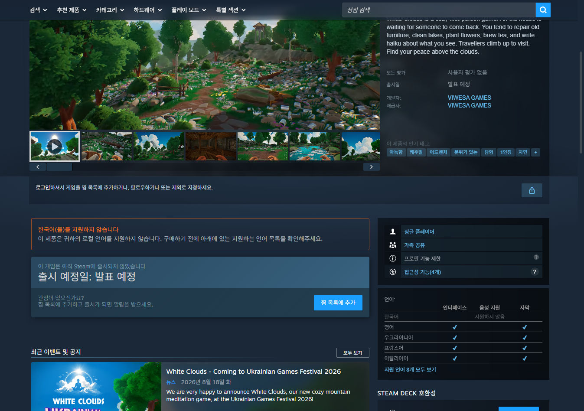
Task: Open the 카테고리 dropdown
Action: point(110,10)
